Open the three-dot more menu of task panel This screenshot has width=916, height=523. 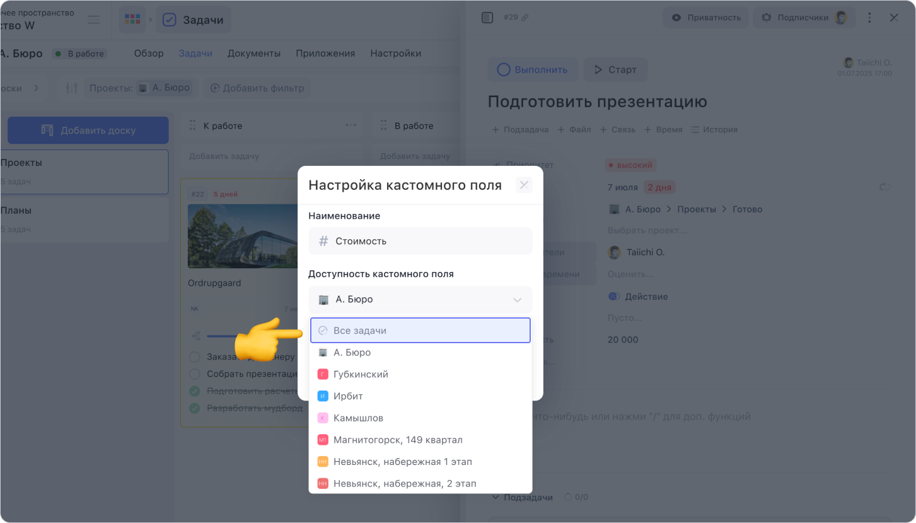(x=870, y=18)
